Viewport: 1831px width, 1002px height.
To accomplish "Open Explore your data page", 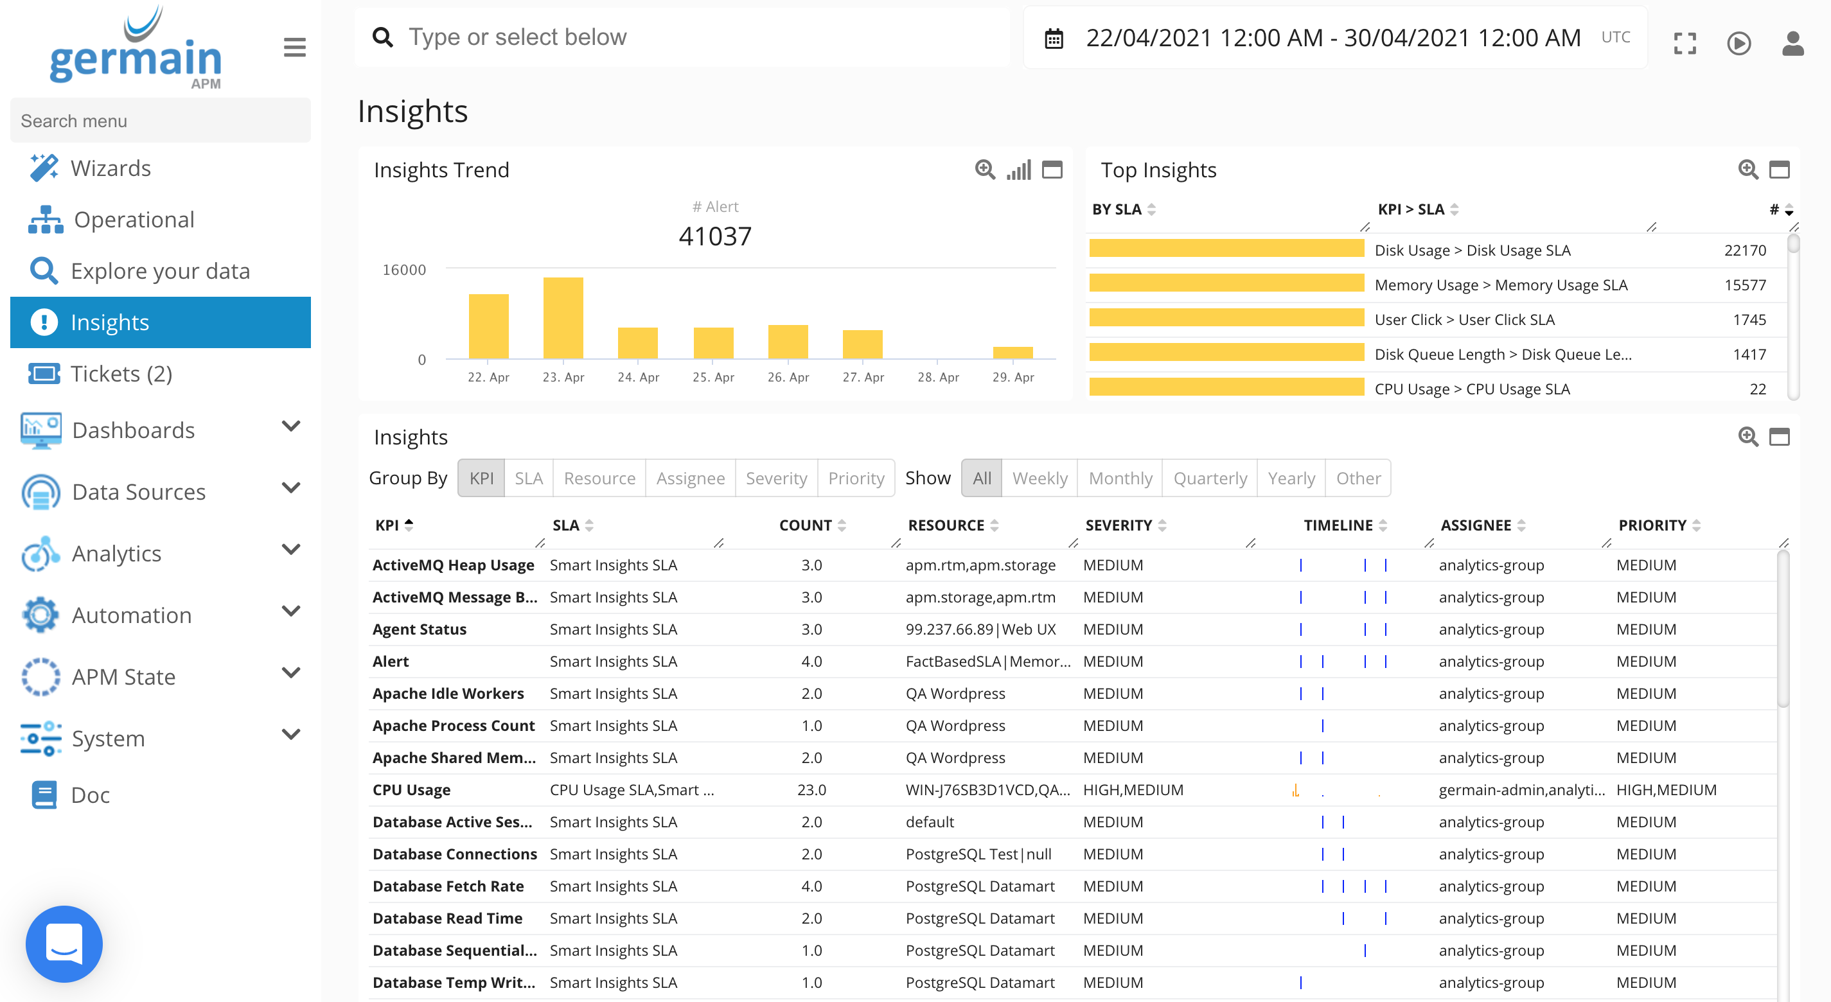I will click(160, 271).
